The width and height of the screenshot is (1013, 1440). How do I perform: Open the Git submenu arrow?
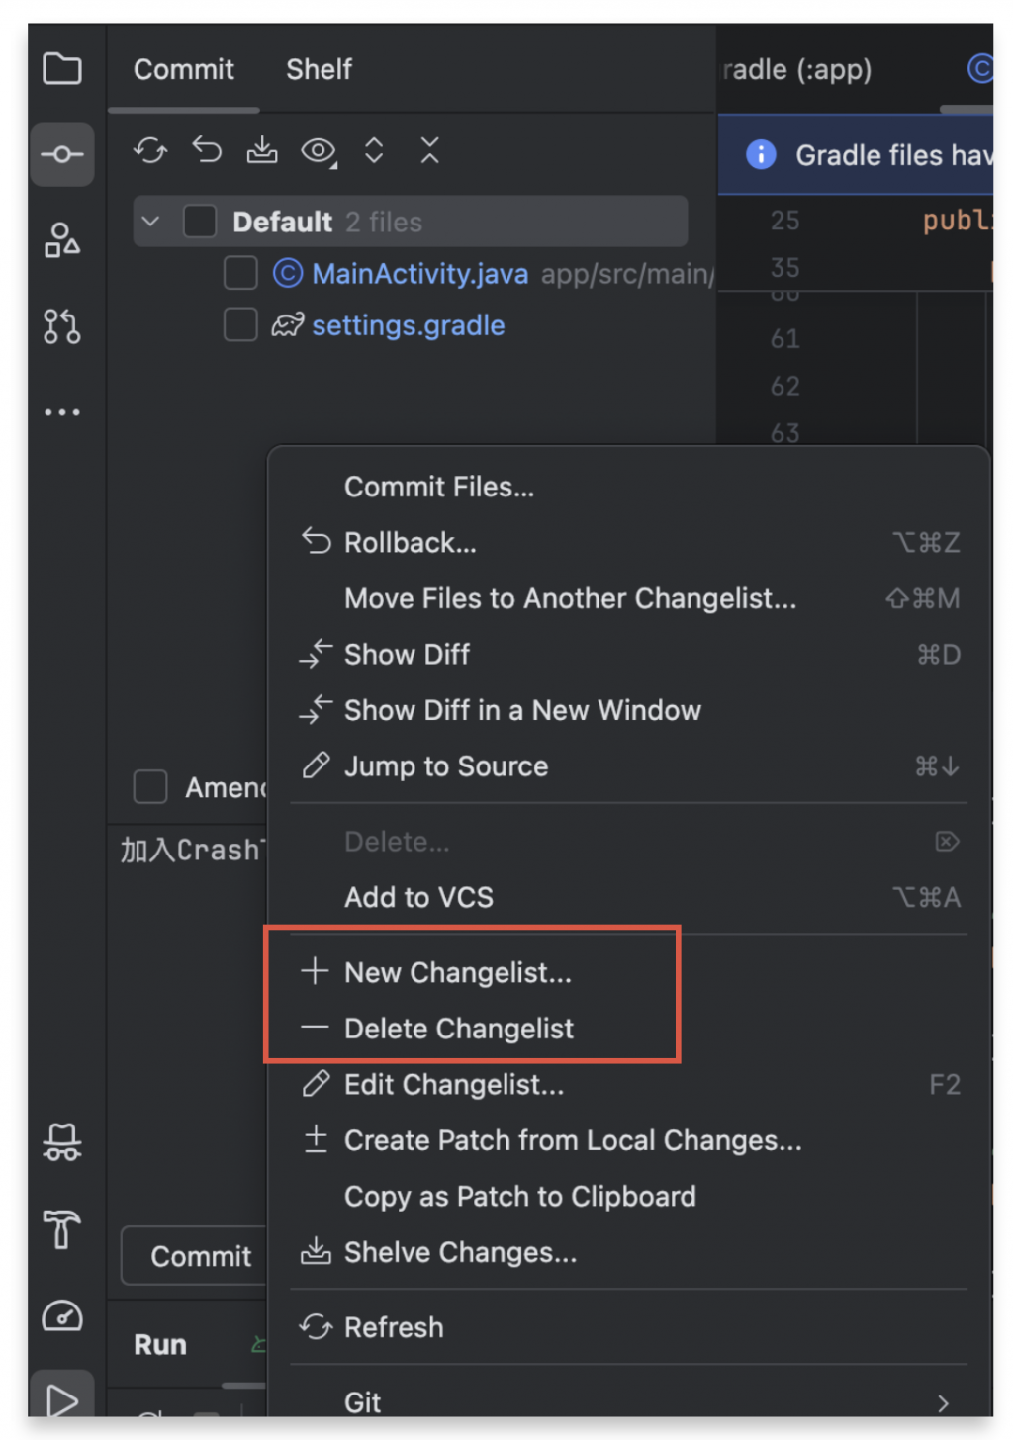pyautogui.click(x=943, y=1402)
